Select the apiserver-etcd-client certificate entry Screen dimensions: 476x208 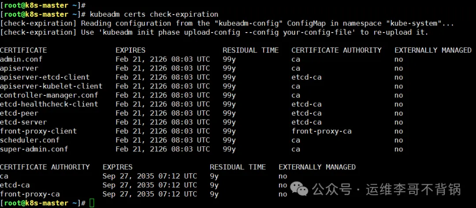point(45,77)
